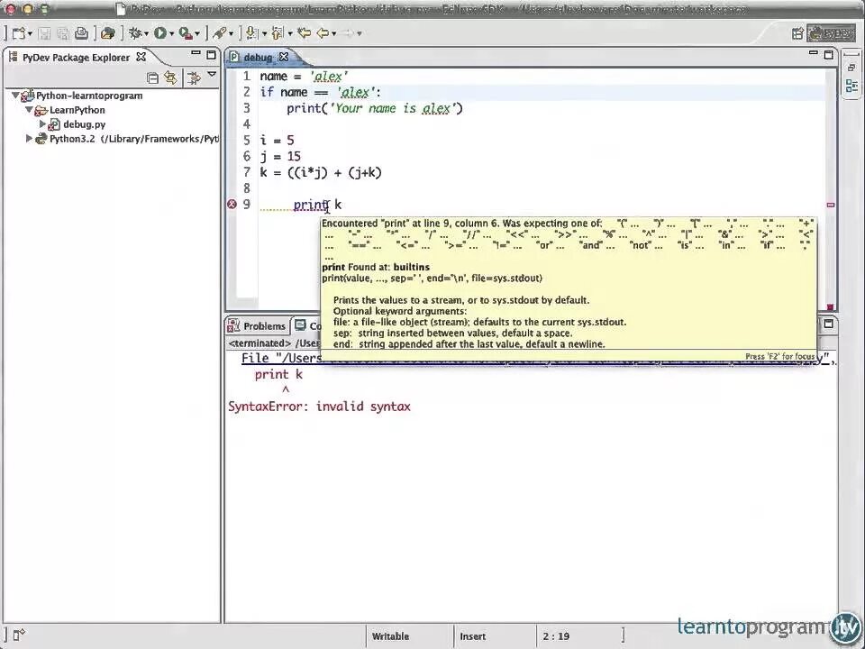
Task: Click the open project folder toolbar icon
Action: [107, 33]
